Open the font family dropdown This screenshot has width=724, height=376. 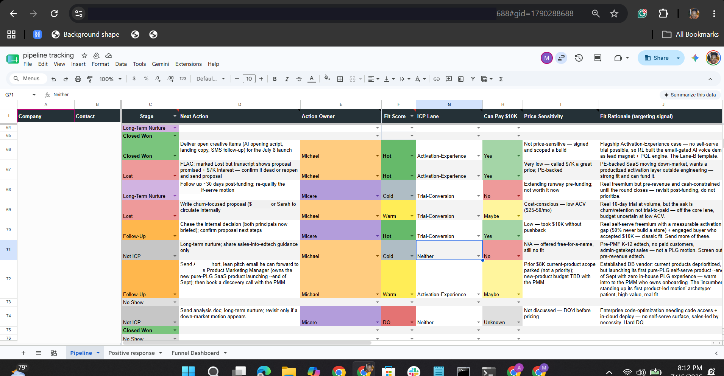[x=211, y=79]
